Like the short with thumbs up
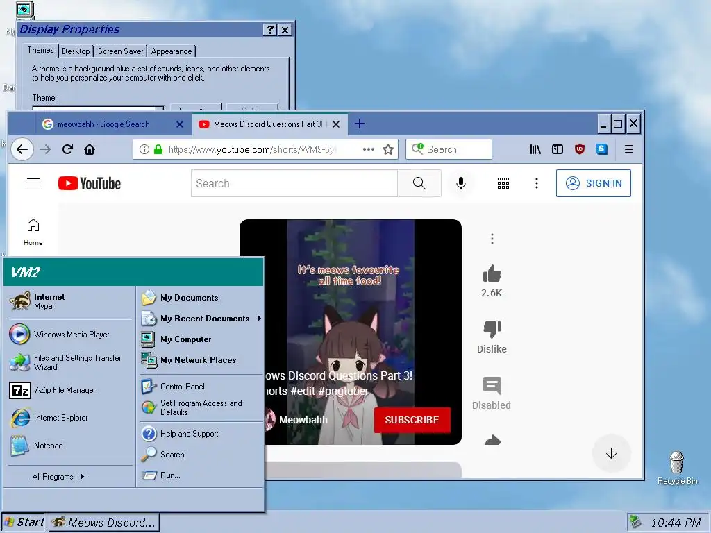This screenshot has width=711, height=533. 492,273
